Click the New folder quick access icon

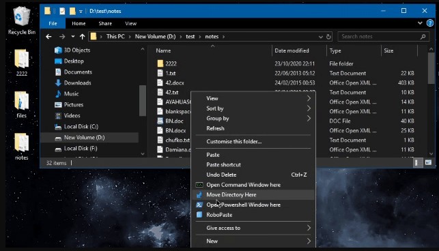72,11
